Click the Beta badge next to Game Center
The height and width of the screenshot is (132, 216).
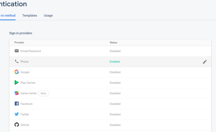pyautogui.click(x=43, y=93)
